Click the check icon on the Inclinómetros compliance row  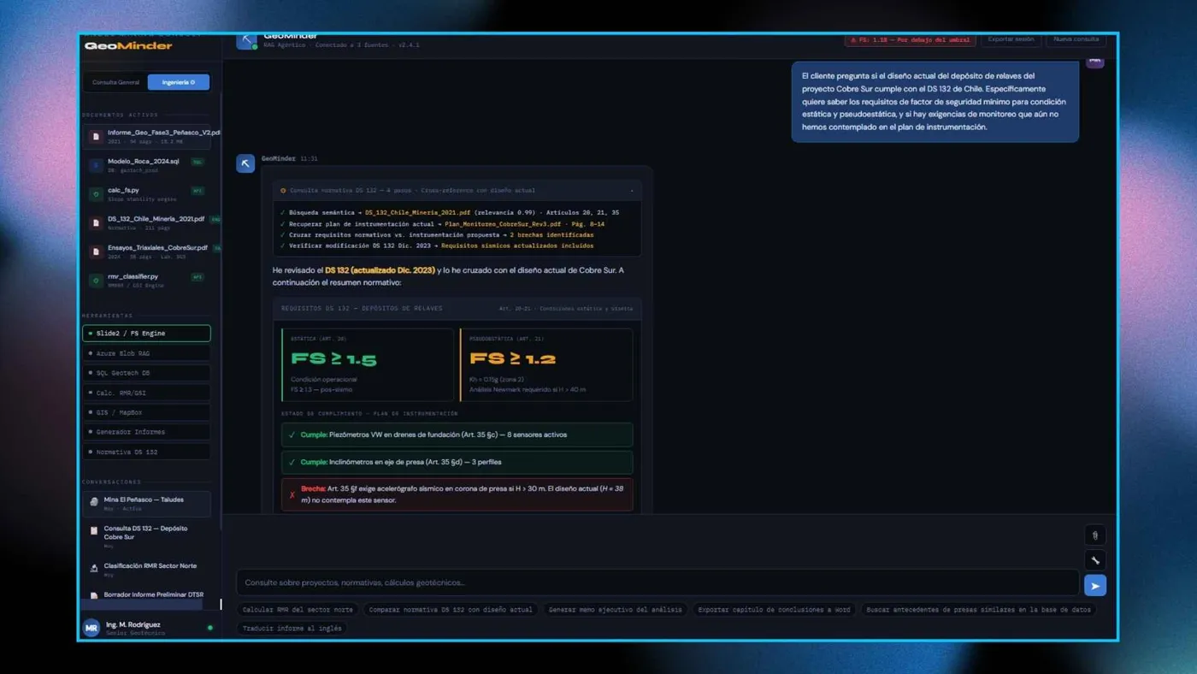292,462
